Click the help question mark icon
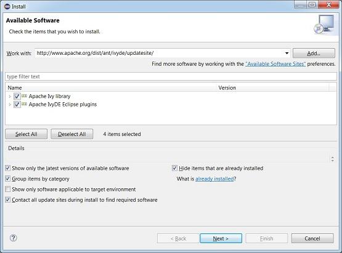The image size is (342, 253). [x=14, y=238]
